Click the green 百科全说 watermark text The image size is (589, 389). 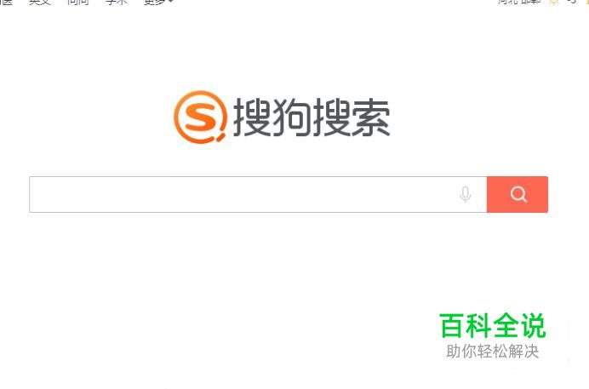click(x=493, y=325)
